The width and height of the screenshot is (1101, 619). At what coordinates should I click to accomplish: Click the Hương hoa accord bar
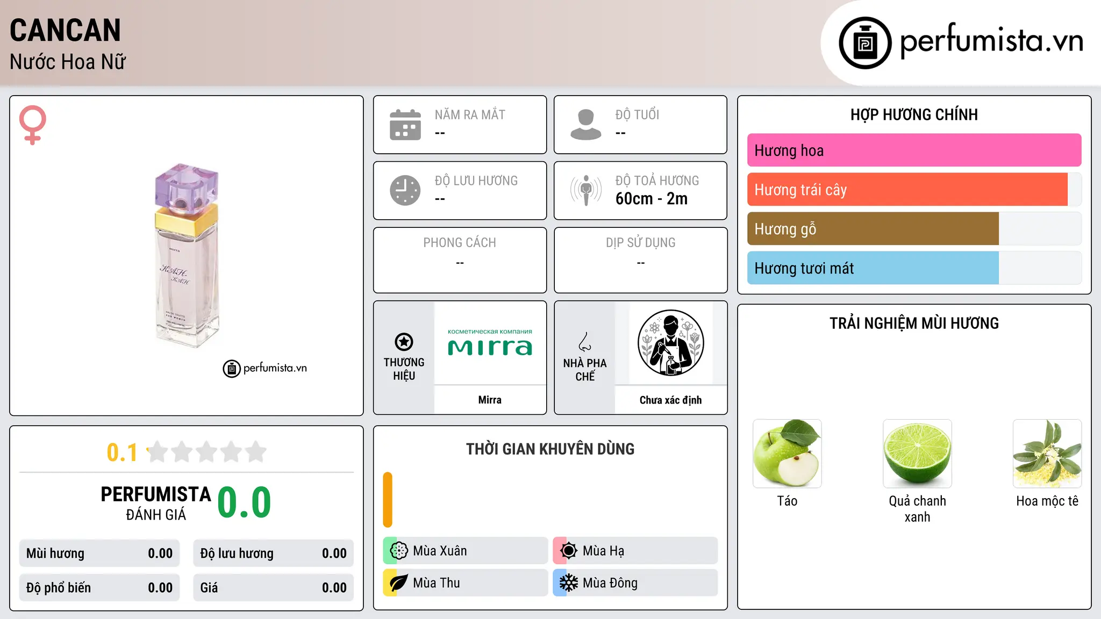914,150
